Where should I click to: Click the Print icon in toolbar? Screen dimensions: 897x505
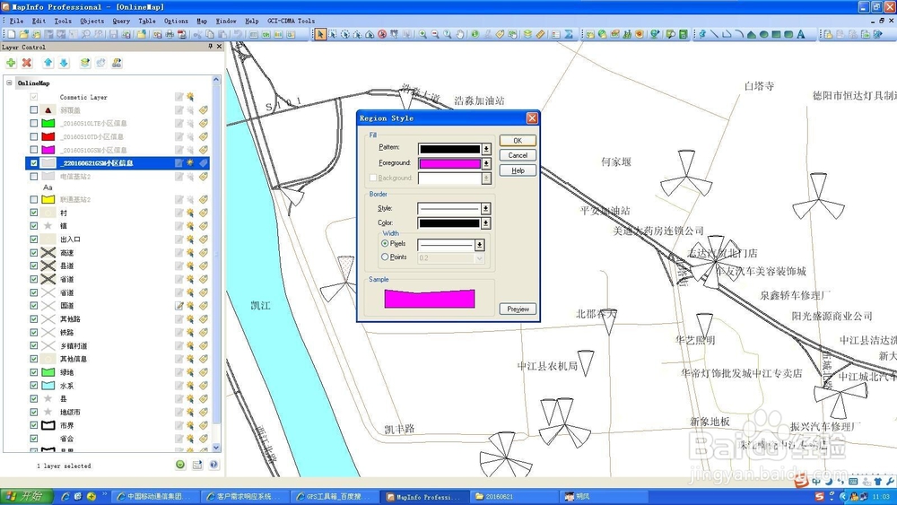coord(170,34)
